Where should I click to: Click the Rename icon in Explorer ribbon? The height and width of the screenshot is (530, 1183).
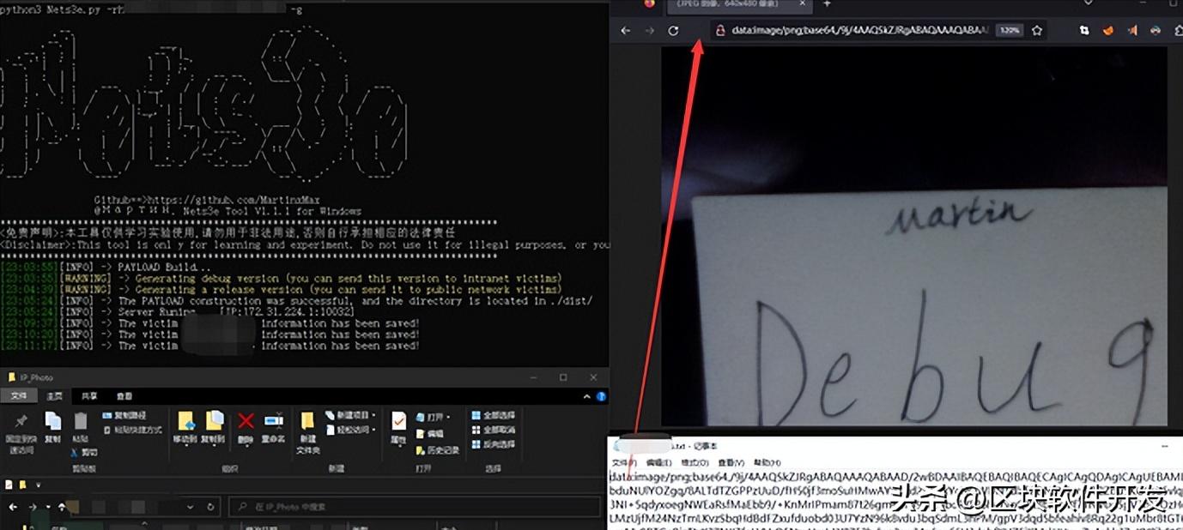click(273, 422)
